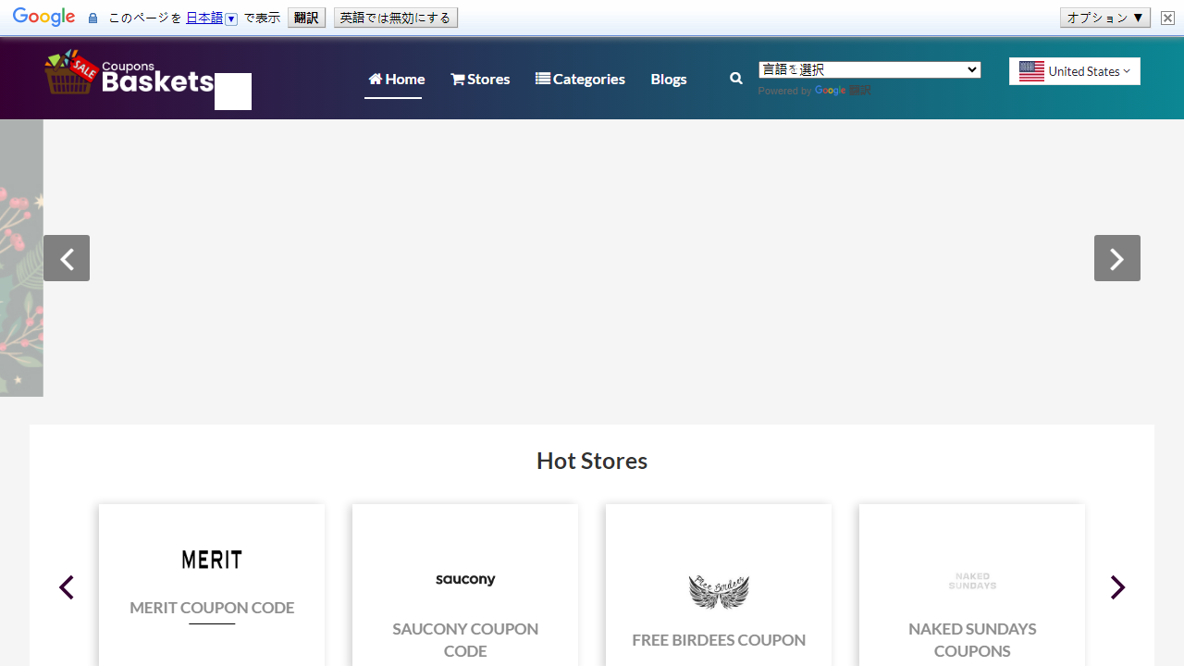1184x666 pixels.
Task: Click the Saucony store logo thumbnail
Action: click(464, 579)
